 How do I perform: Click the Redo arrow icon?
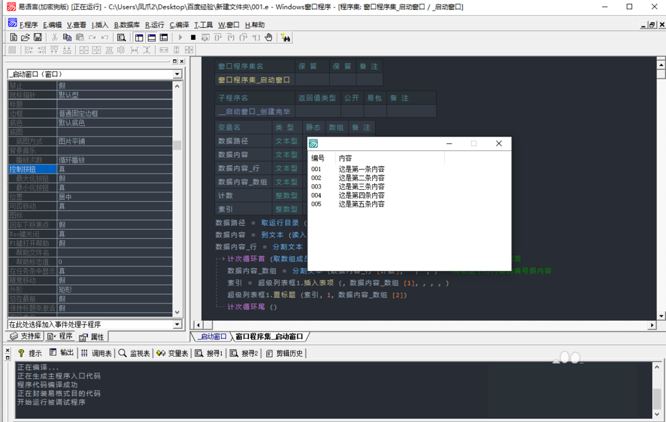click(x=92, y=37)
